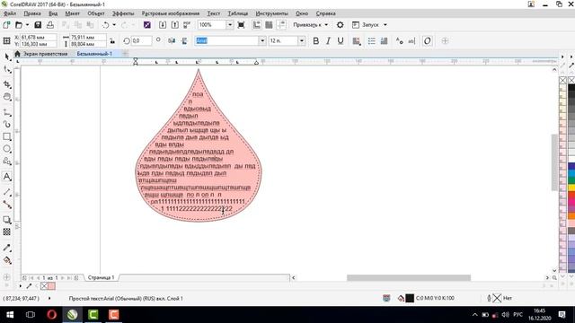Image resolution: width=575 pixels, height=323 pixels.
Task: Select the Страница 1 page tab
Action: coord(101,277)
